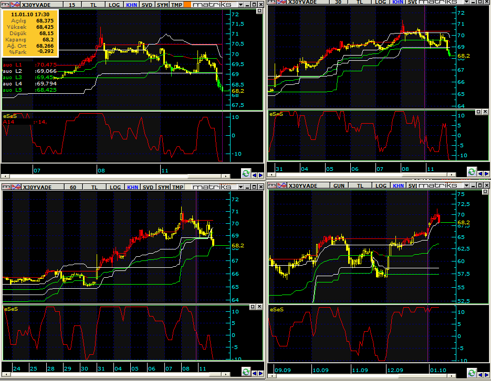Viewport: 491px width, 381px height.
Task: Click the refresh icon below the 30-minute chart
Action: click(472, 171)
